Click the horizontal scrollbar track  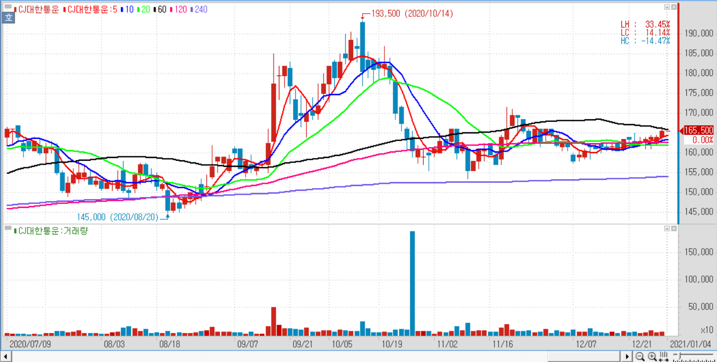[x=317, y=357]
